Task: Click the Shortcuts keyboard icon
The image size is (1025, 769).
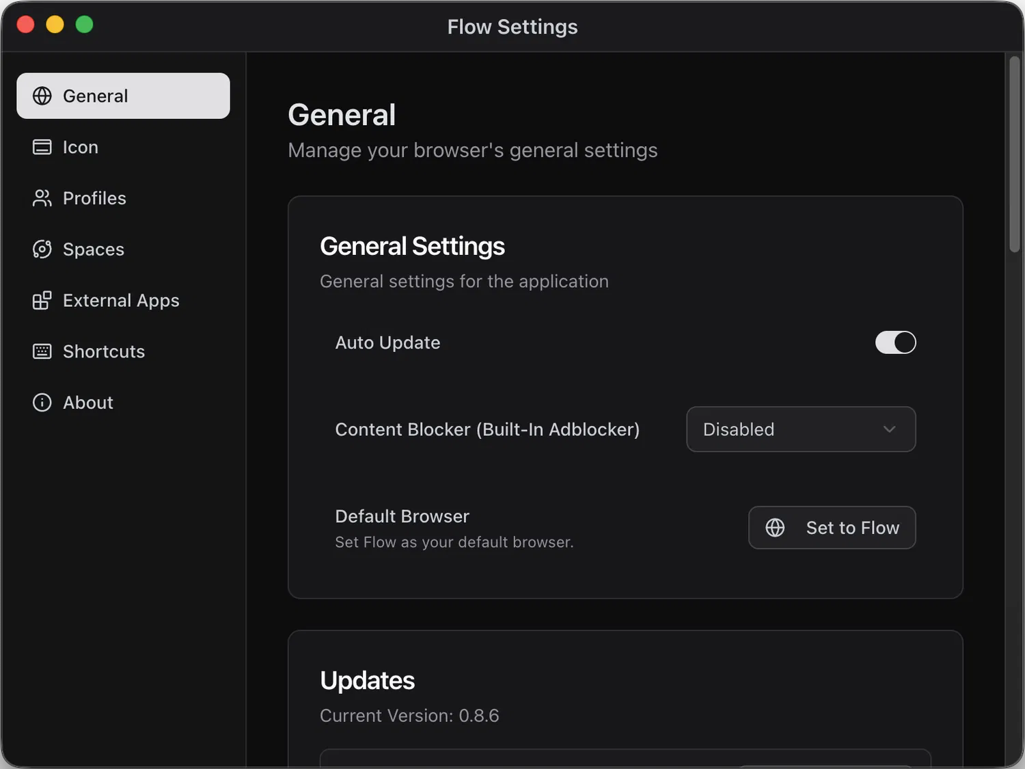Action: pos(42,351)
